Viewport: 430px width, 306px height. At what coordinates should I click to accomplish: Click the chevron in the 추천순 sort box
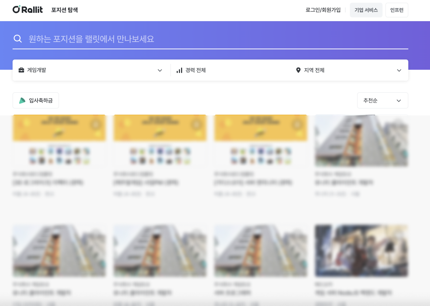pyautogui.click(x=399, y=100)
